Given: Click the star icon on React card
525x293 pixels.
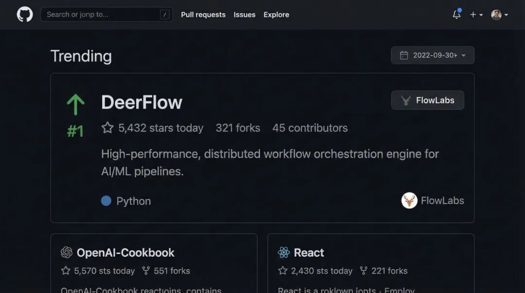Looking at the screenshot, I should (282, 271).
